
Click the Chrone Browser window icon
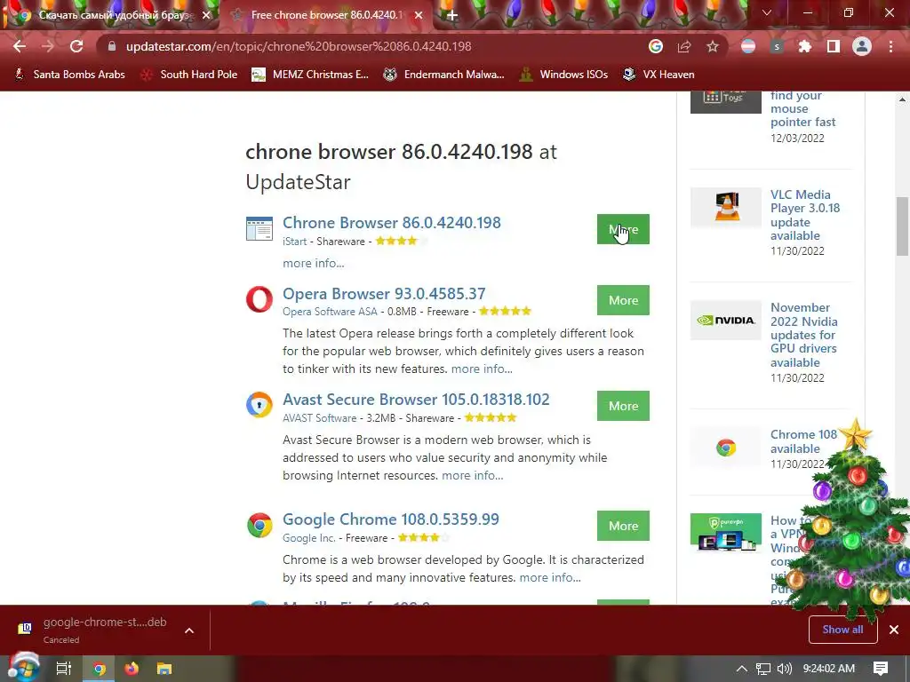(x=259, y=228)
